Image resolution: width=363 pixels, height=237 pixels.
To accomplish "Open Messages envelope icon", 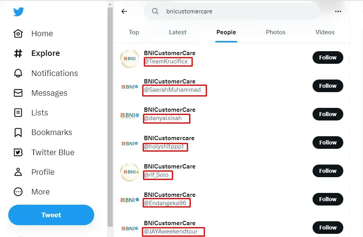I will (x=18, y=93).
